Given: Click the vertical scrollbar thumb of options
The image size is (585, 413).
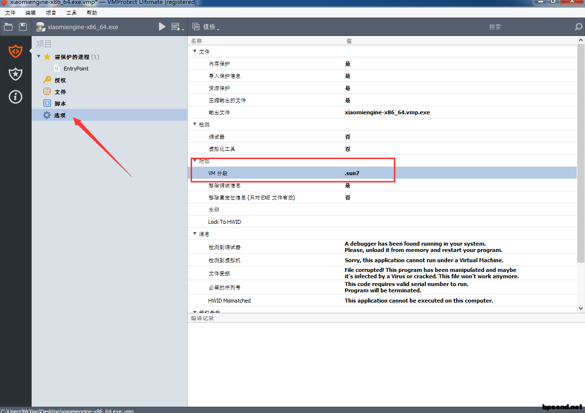Looking at the screenshot, I should tap(581, 153).
